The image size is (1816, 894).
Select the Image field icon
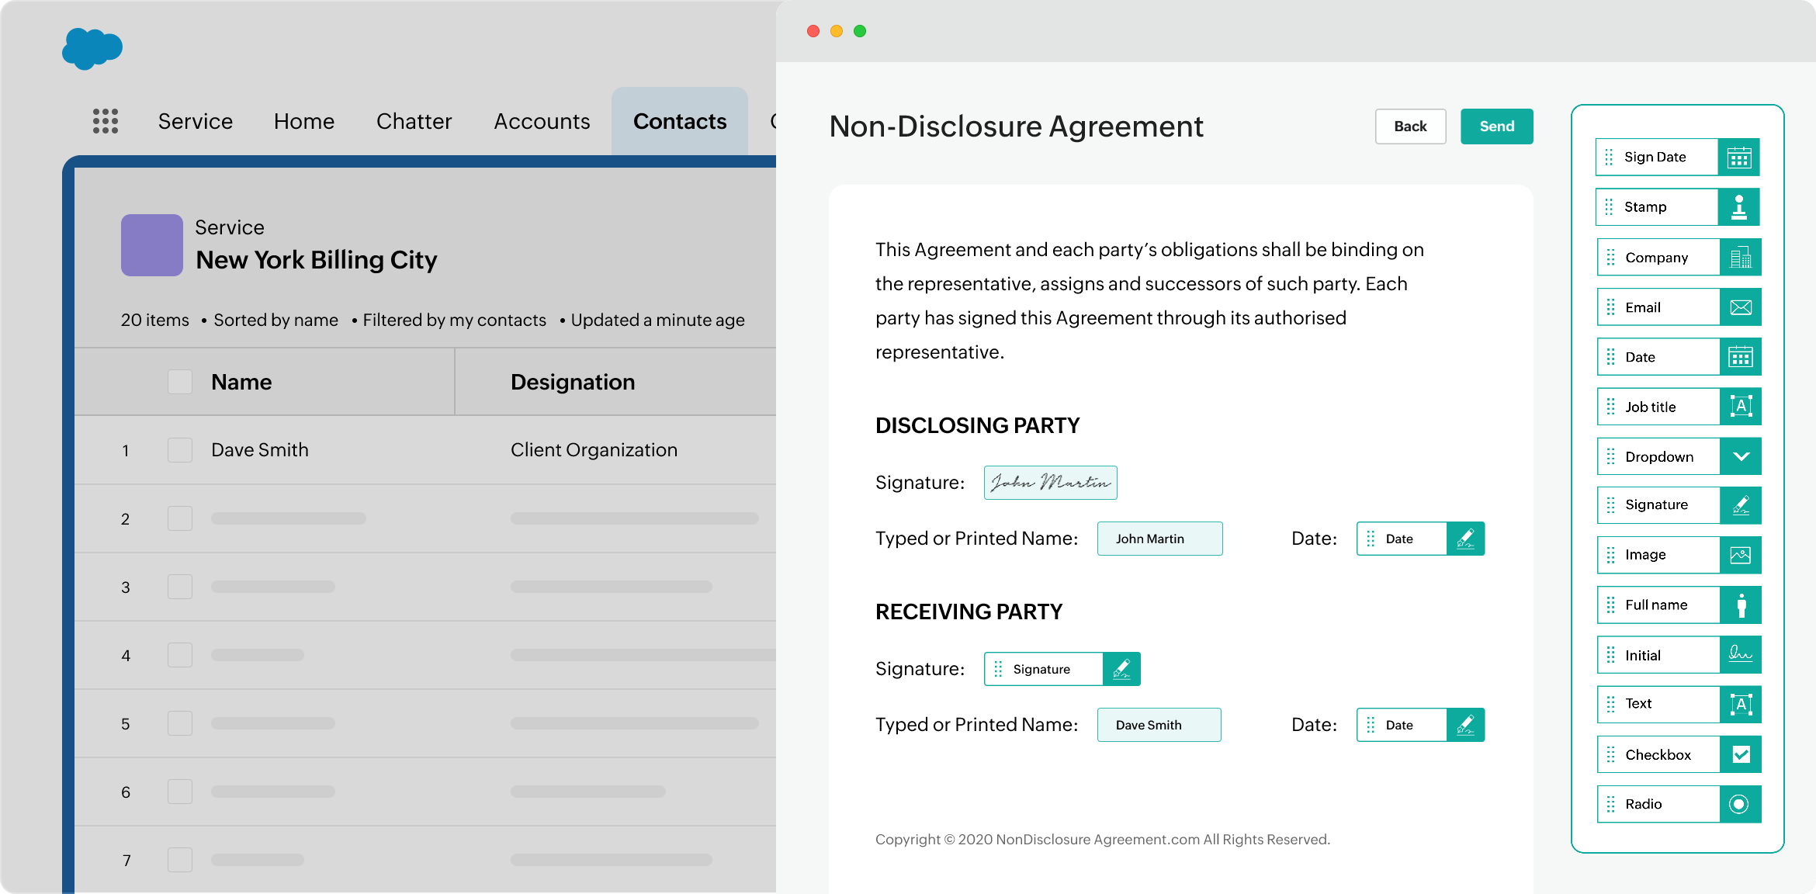pyautogui.click(x=1741, y=555)
